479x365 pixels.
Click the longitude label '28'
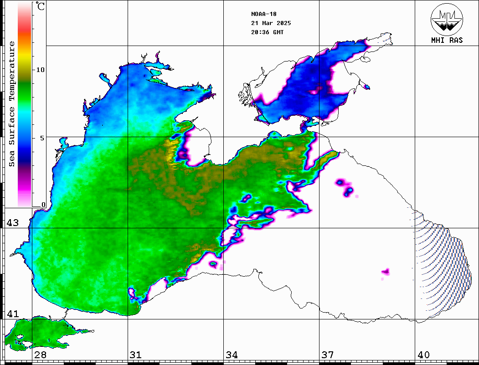click(40, 355)
